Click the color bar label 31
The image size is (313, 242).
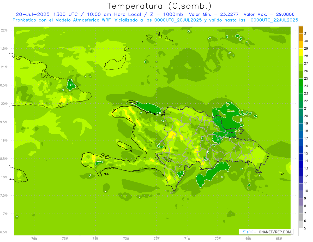click(x=306, y=33)
